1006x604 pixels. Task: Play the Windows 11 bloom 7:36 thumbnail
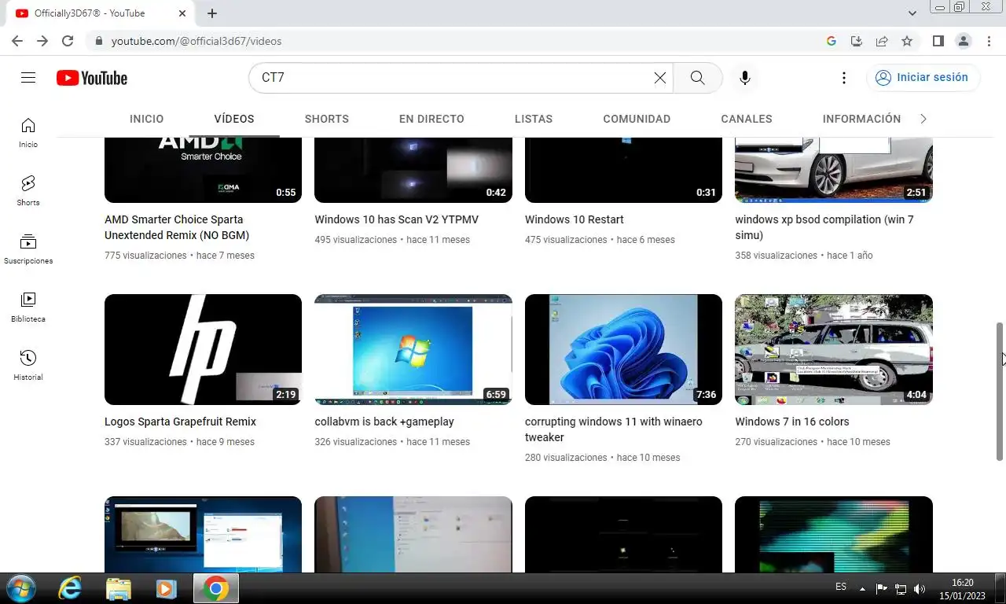(x=623, y=349)
